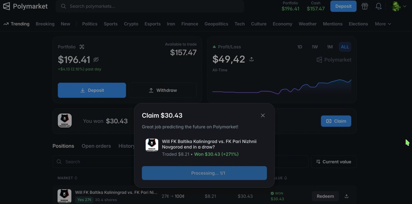Focus the Search polymarkets field
Screen dimensions: 412x204
(x=150, y=6)
